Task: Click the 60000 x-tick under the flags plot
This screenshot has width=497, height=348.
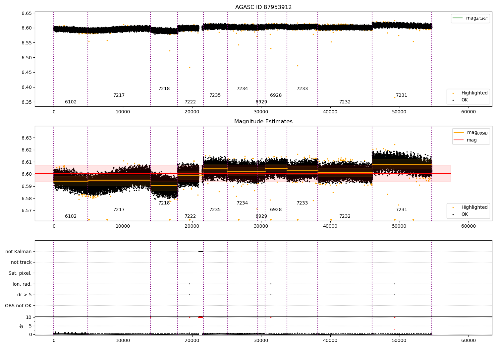Action: [x=469, y=340]
